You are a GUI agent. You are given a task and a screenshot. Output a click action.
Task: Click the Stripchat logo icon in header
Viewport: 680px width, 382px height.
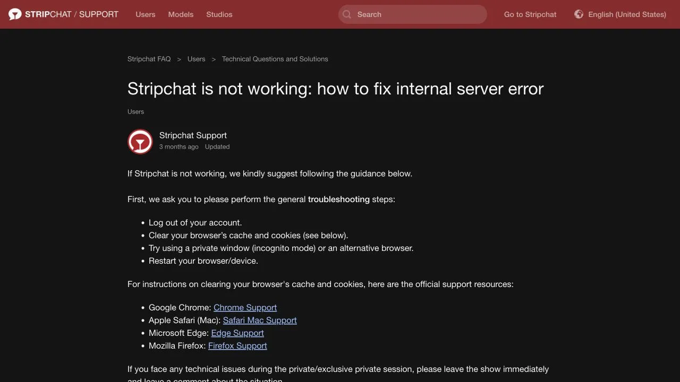click(x=15, y=14)
